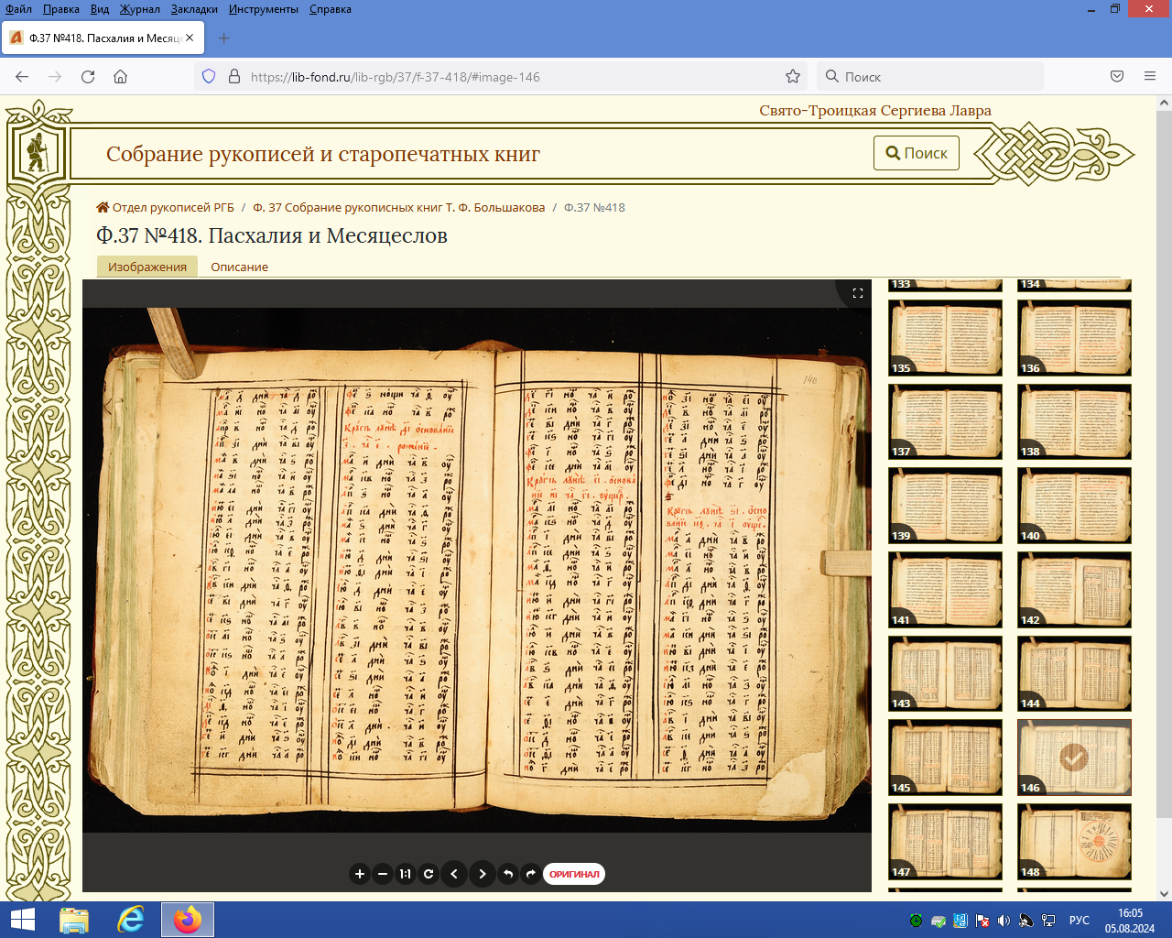Open the ОРИГИНАЛ original image
Image resolution: width=1172 pixels, height=938 pixels.
[x=574, y=874]
